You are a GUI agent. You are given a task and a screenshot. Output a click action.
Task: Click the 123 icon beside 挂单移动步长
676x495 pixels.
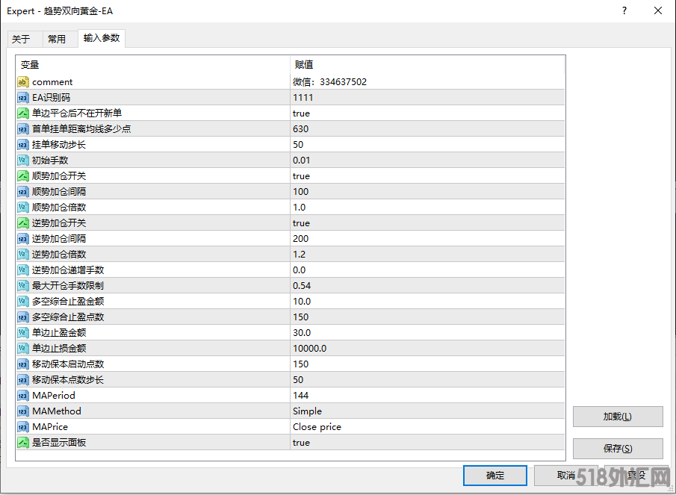tap(23, 144)
